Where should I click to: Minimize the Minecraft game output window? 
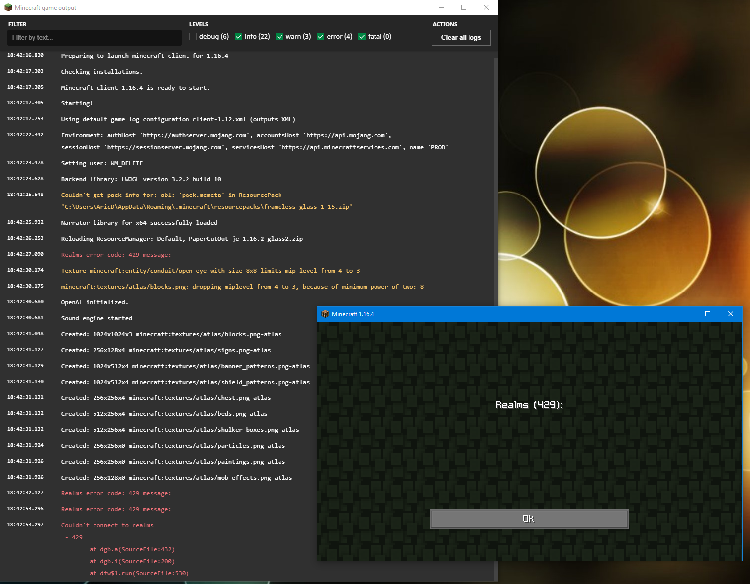coord(441,8)
